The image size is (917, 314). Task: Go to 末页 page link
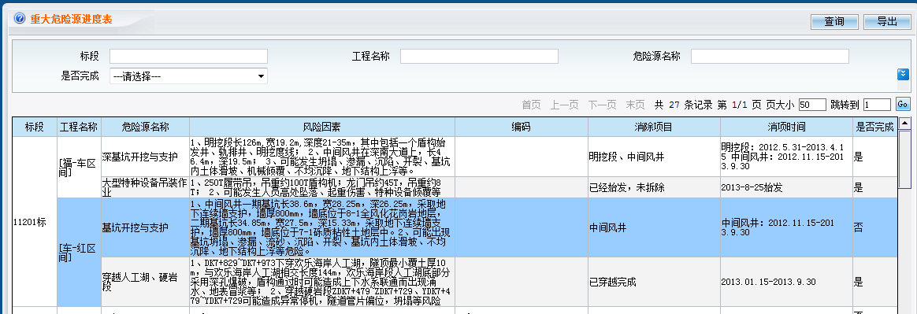[x=635, y=105]
